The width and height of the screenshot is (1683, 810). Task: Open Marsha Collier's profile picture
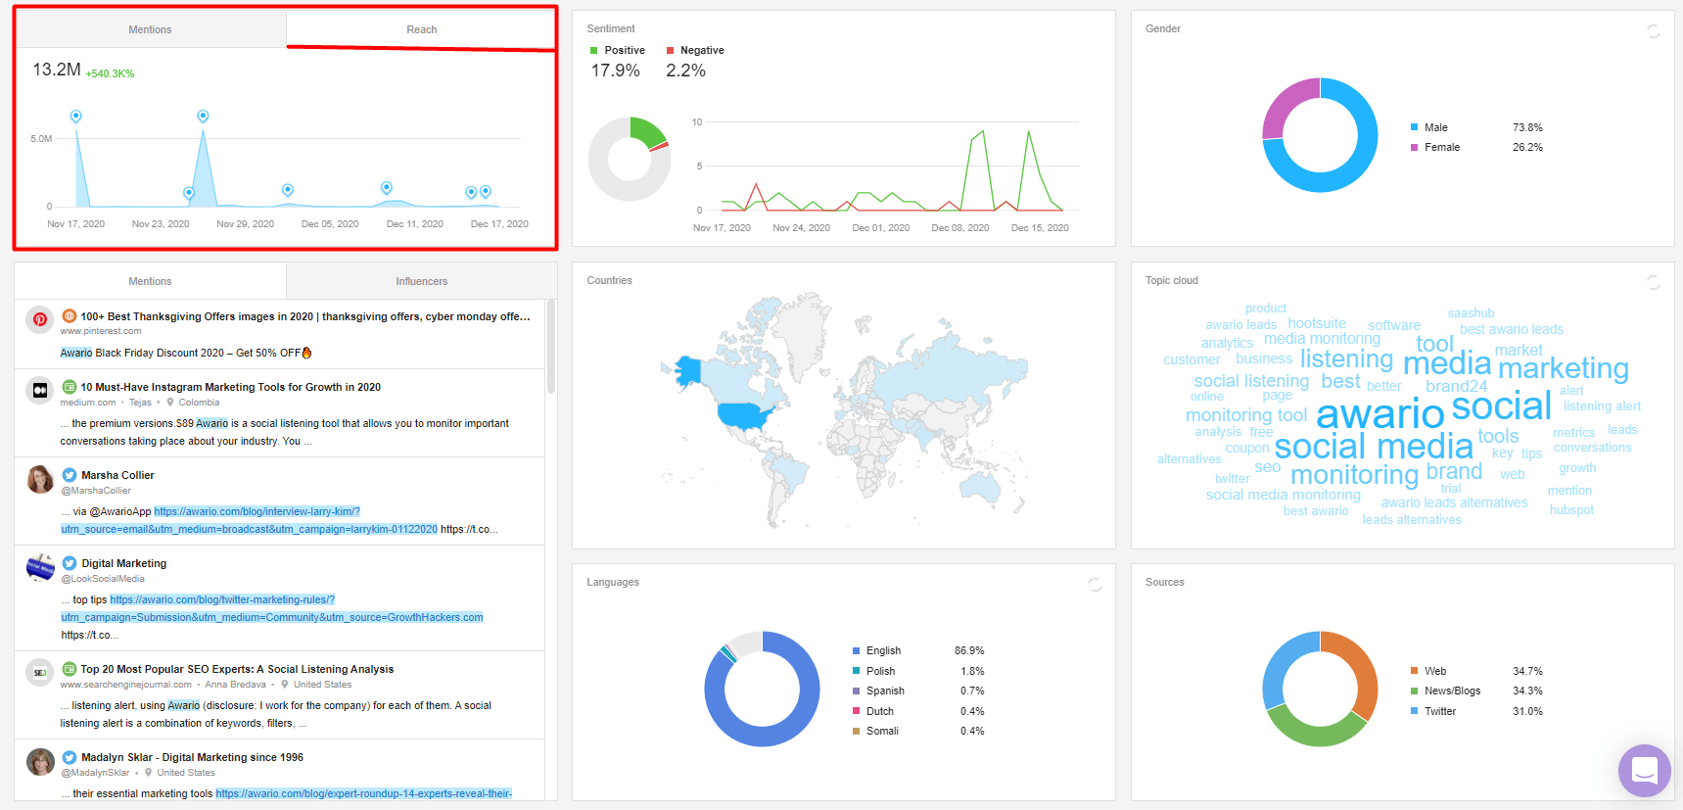point(40,479)
